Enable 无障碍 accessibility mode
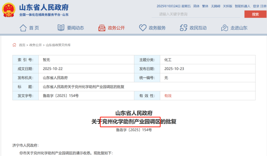 click(x=216, y=6)
